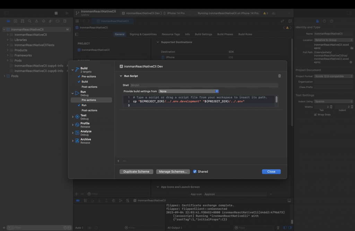Open the File inspector icon
355x231 pixels.
pos(318,21)
